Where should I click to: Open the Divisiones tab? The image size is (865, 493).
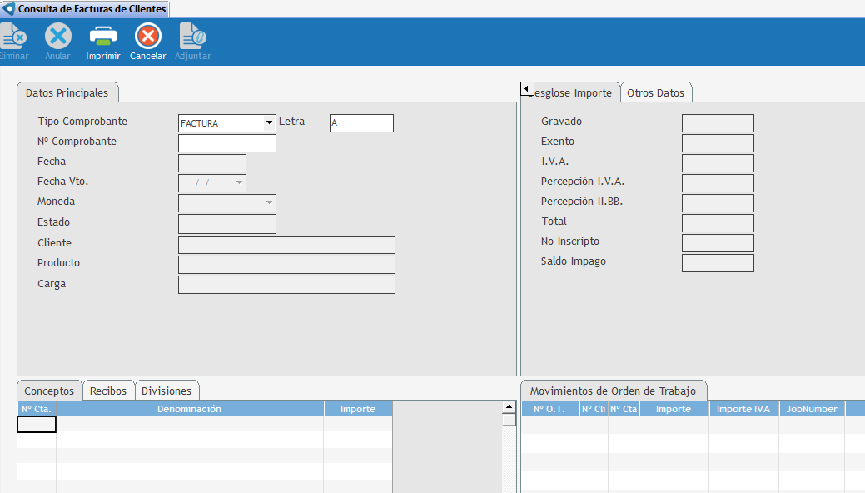point(167,391)
